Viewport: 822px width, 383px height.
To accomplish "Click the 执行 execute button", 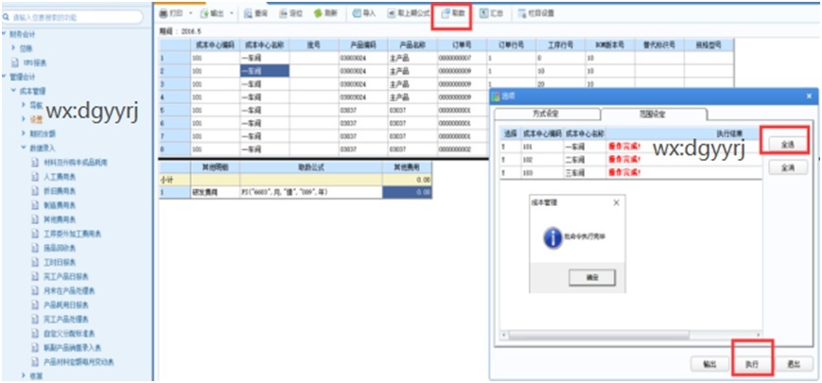I will [752, 364].
